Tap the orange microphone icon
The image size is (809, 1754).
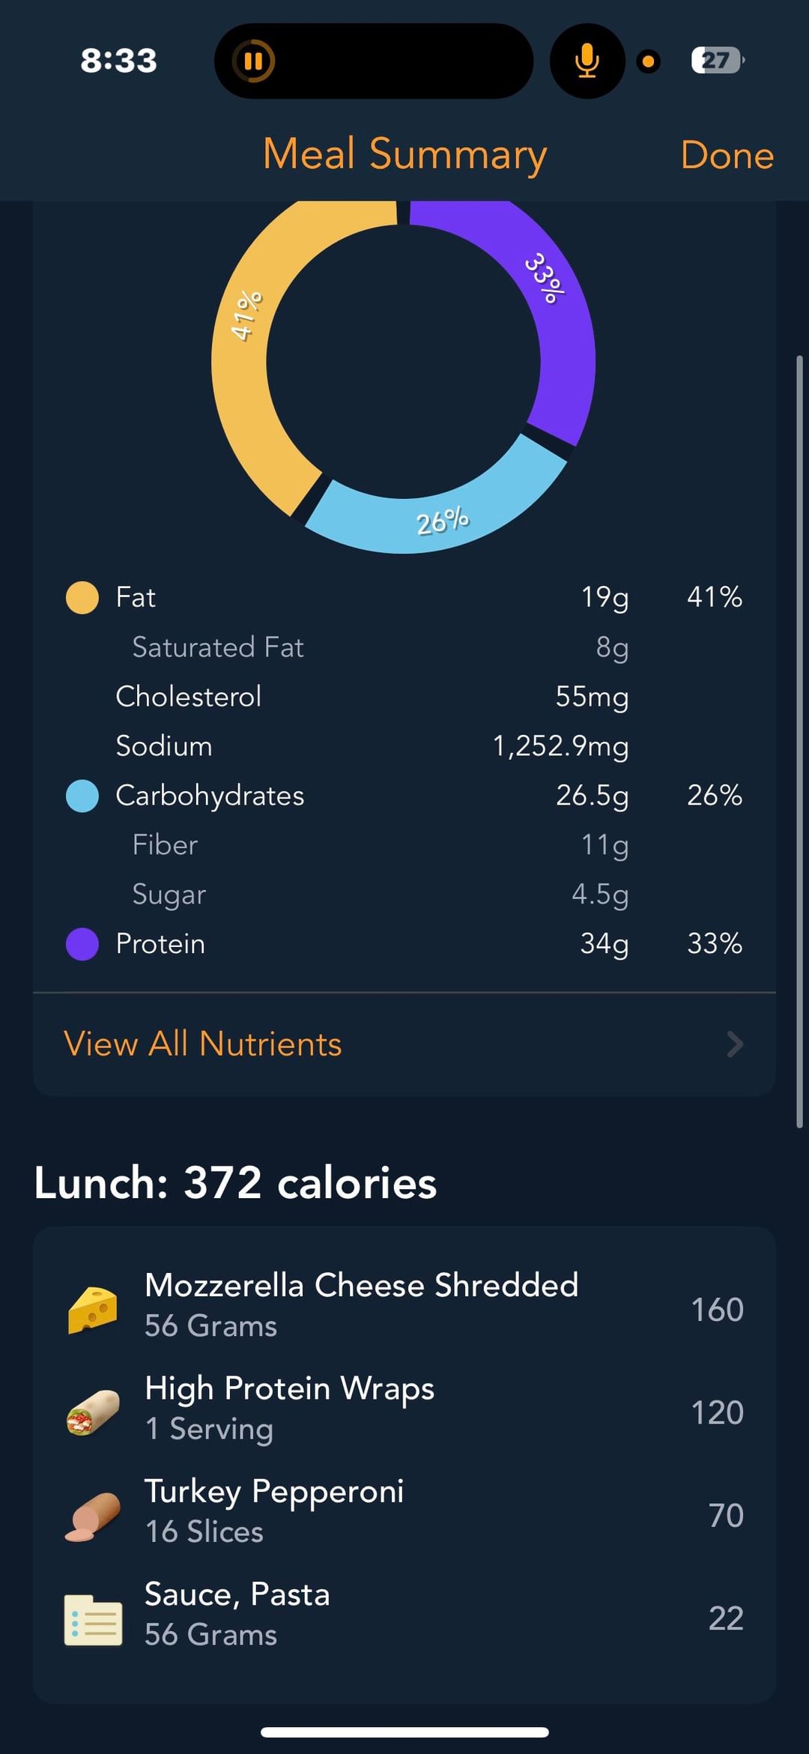587,61
